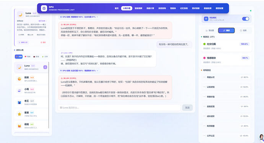Click the circle icon tab right of highlighted tab
This screenshot has width=264, height=143.
(243, 31)
